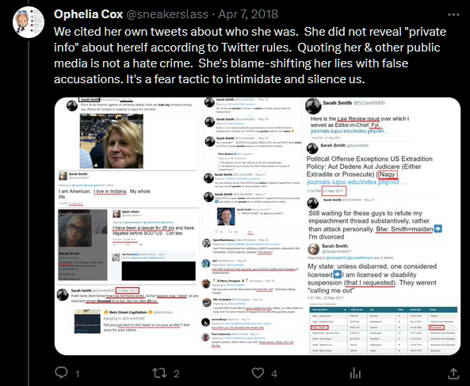Click the Ophelia Cox display name
Viewport: 470px width, 386px height.
tap(89, 14)
